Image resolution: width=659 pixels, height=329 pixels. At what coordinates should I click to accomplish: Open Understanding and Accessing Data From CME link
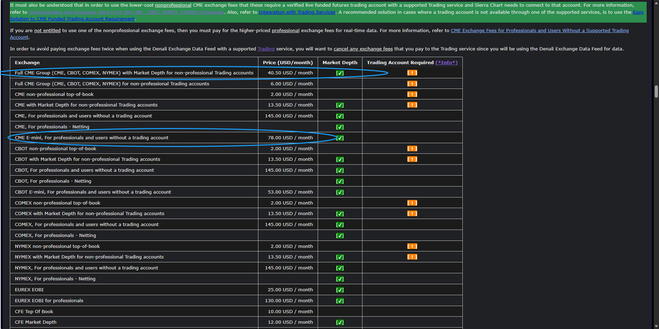126,12
